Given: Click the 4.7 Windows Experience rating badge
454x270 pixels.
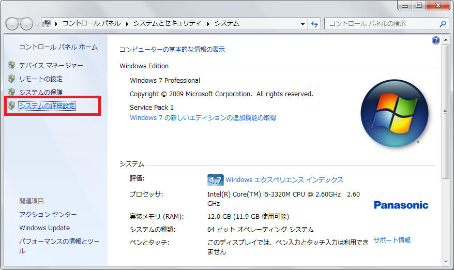Looking at the screenshot, I should pos(215,180).
